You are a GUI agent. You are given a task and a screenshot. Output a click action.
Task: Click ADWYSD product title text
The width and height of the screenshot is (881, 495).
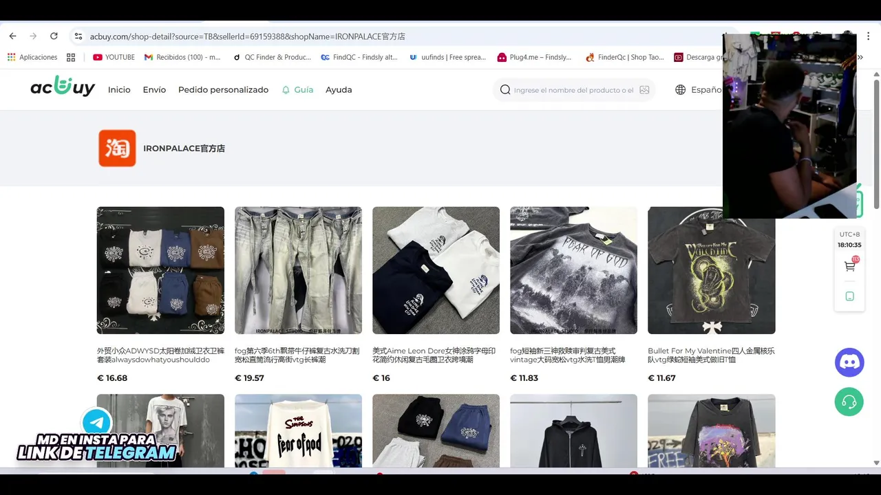[159, 355]
